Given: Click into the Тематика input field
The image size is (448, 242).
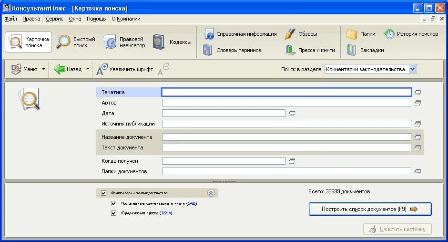Looking at the screenshot, I should click(286, 92).
